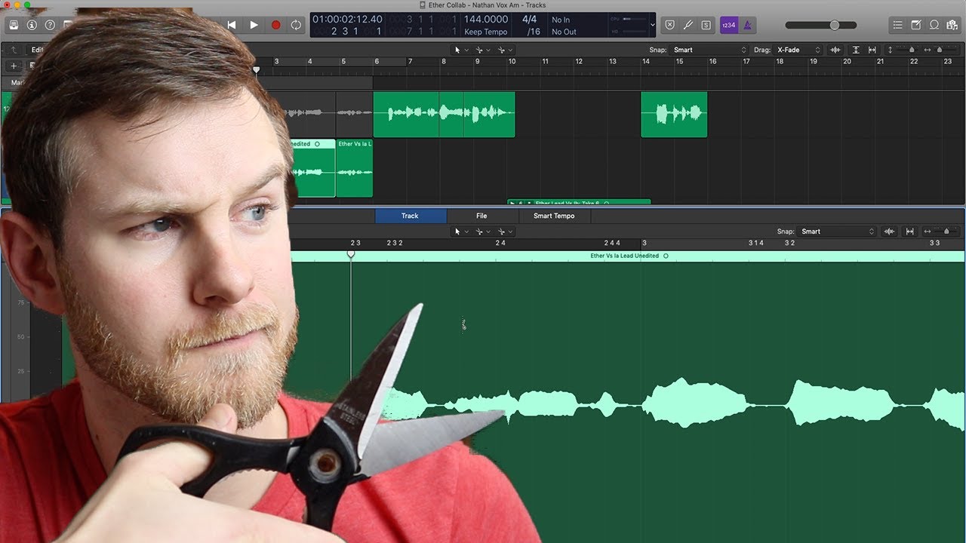This screenshot has height=543, width=966.
Task: Toggle the Metronome click button
Action: 747,25
